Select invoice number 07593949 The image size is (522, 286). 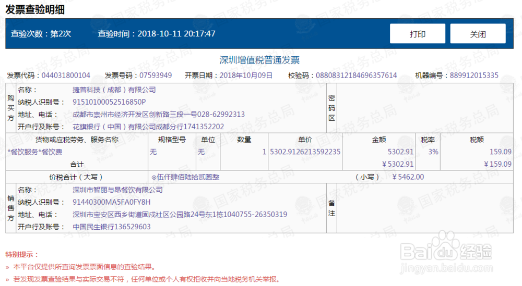[x=156, y=76]
